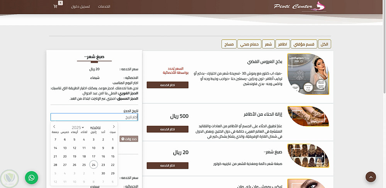This screenshot has width=386, height=188.
Task: Open the shopping cart icon
Action: tap(55, 7)
